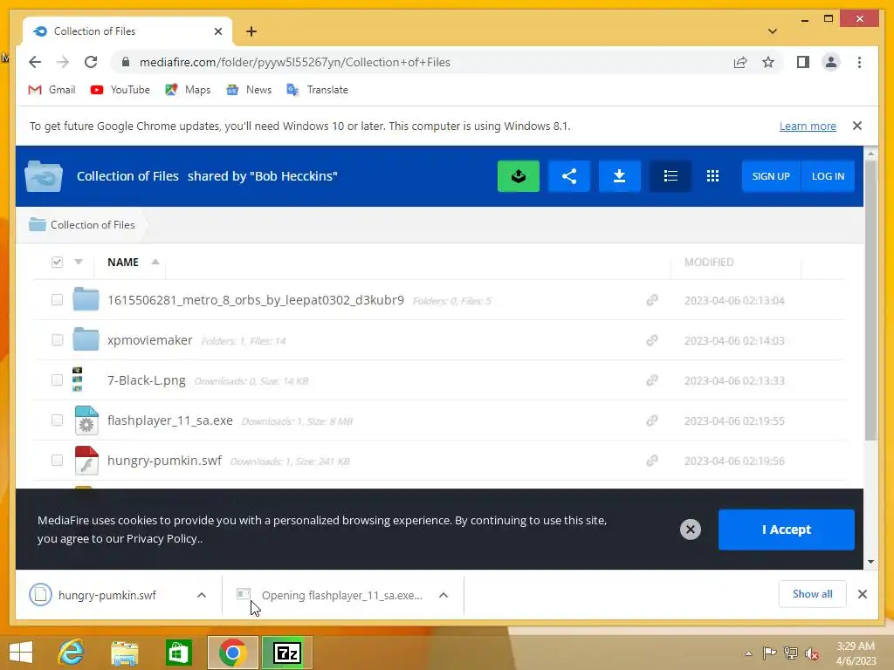Open the Chrome tab search chevron

(x=772, y=31)
